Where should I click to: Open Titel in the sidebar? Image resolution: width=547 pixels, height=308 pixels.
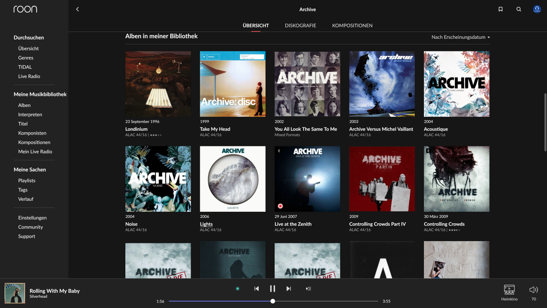(23, 124)
